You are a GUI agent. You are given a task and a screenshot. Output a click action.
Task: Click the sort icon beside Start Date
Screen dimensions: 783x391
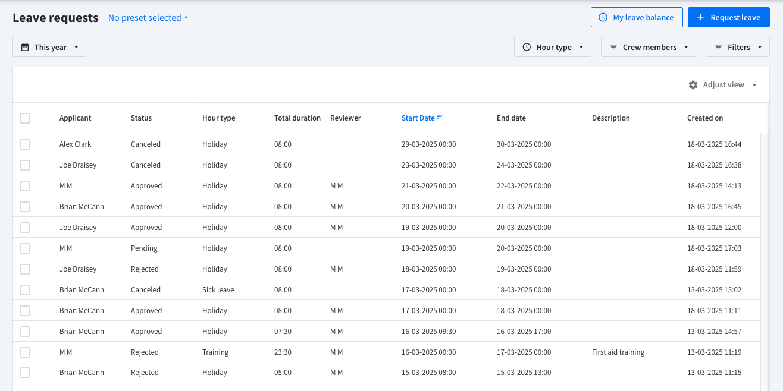440,117
